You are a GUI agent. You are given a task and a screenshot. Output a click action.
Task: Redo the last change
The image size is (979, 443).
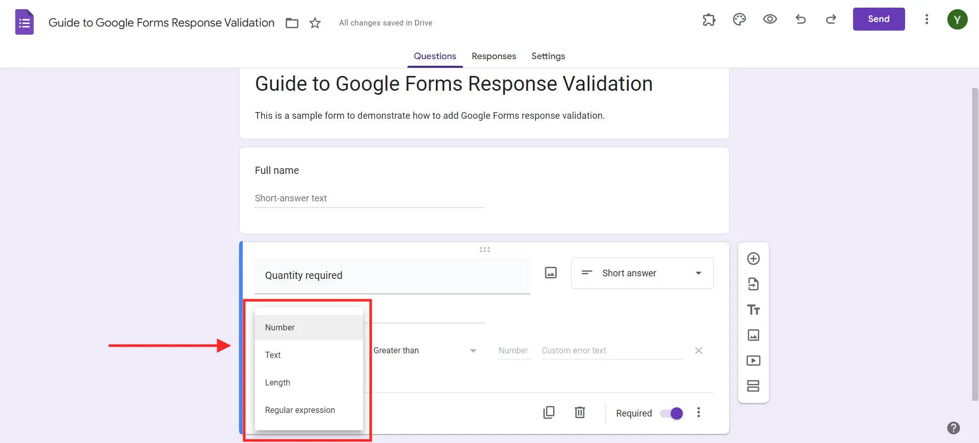tap(831, 19)
